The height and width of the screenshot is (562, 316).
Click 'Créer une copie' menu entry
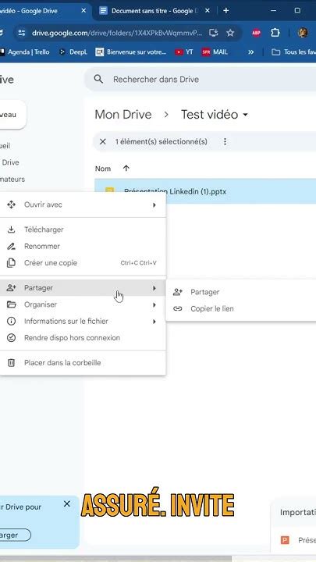coord(83,263)
